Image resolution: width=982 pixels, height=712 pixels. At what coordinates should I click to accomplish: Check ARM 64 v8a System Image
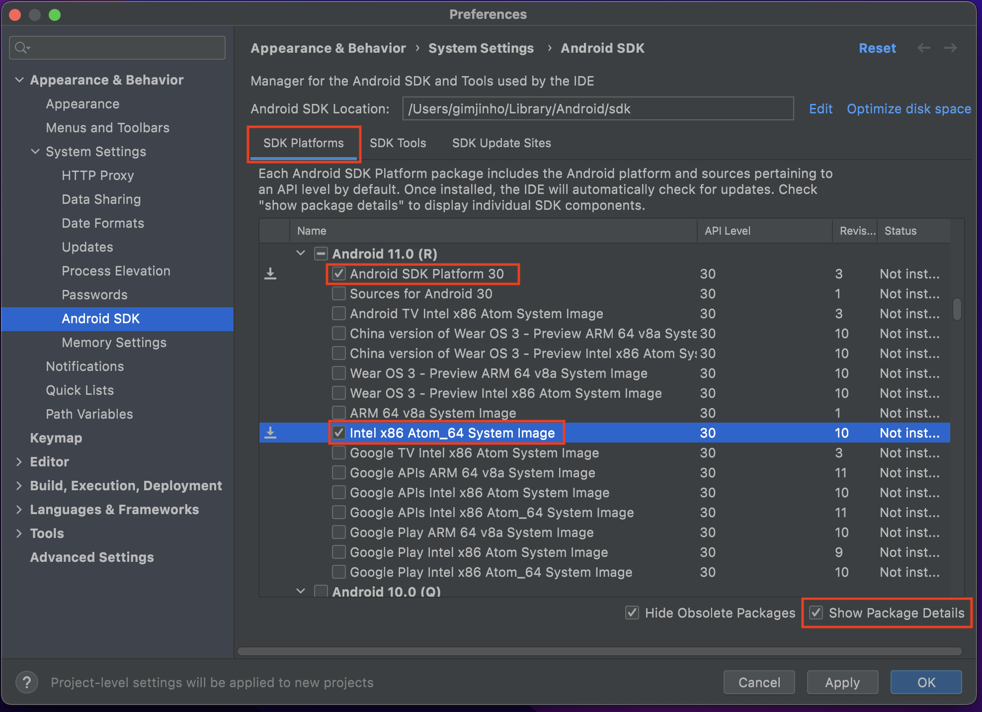click(339, 413)
